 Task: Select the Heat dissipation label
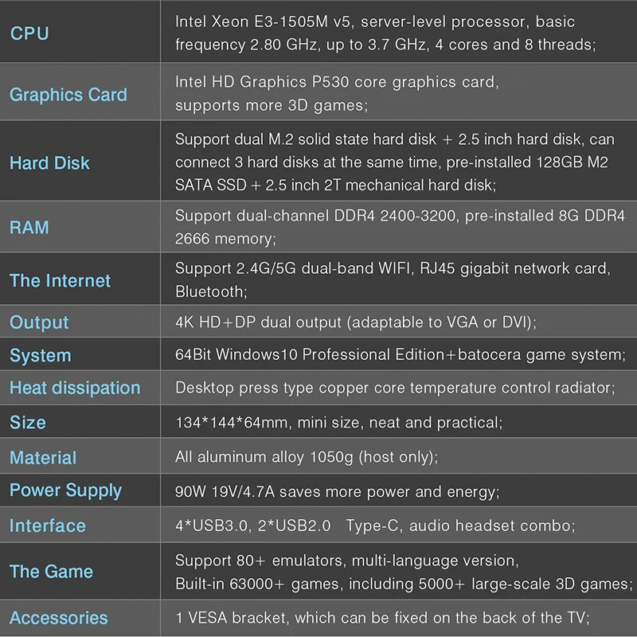(75, 388)
